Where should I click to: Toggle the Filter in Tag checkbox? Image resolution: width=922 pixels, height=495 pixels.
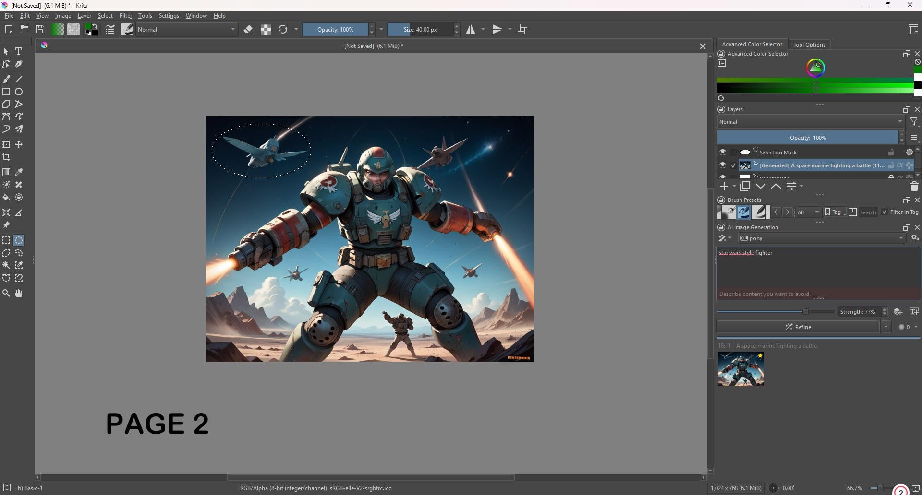[x=885, y=212]
